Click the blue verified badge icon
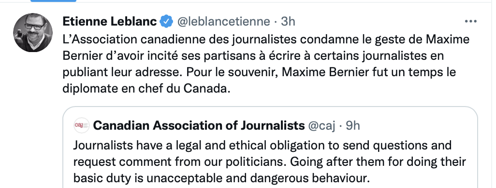This screenshot has height=188, width=496. point(166,21)
